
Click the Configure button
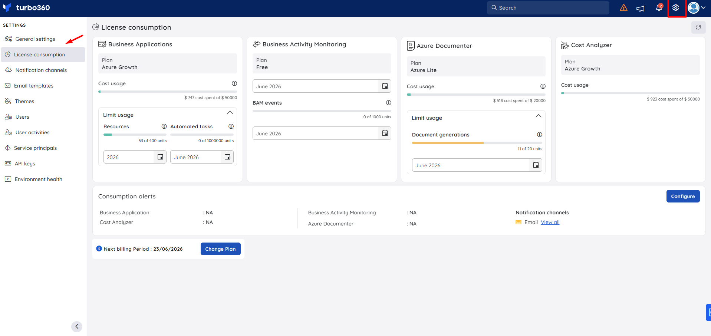pyautogui.click(x=683, y=196)
